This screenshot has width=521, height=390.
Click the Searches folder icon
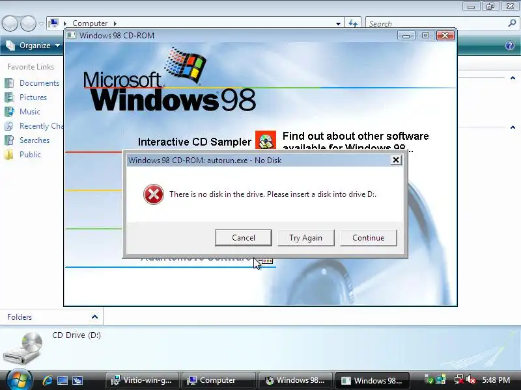pos(9,140)
